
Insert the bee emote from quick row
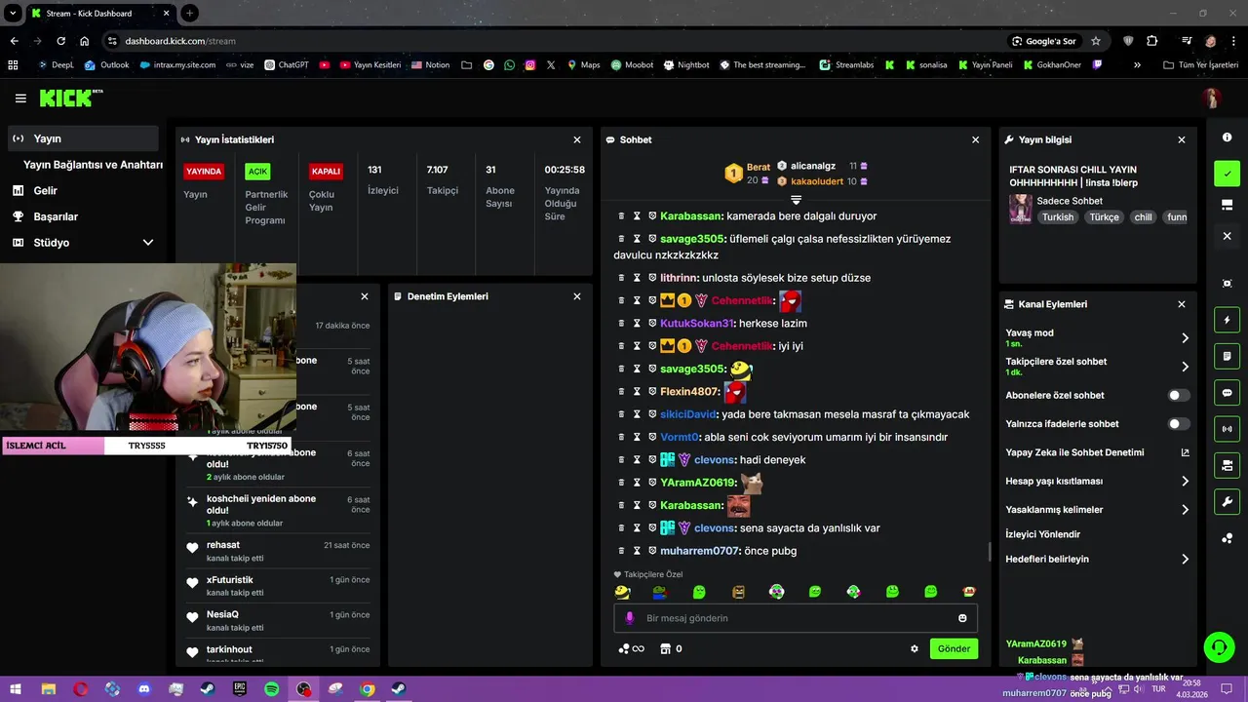click(622, 592)
